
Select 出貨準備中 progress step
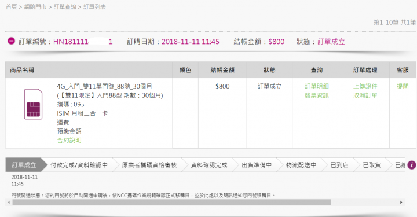coord(257,165)
